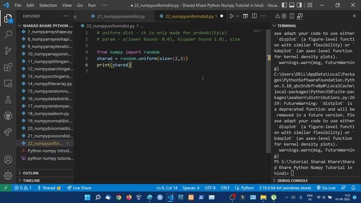The width and height of the screenshot is (361, 203).
Task: Open run options dropdown next to play button
Action: tap(237, 16)
